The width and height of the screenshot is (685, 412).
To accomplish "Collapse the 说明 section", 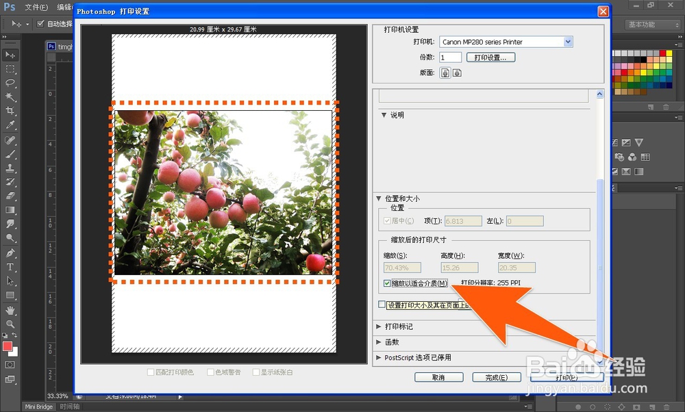I will (384, 115).
